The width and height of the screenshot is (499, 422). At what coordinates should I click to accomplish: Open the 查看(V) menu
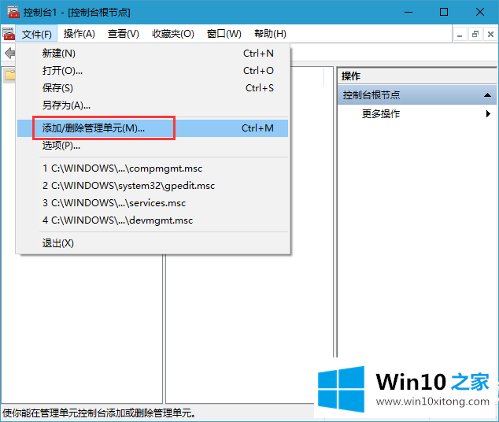123,34
